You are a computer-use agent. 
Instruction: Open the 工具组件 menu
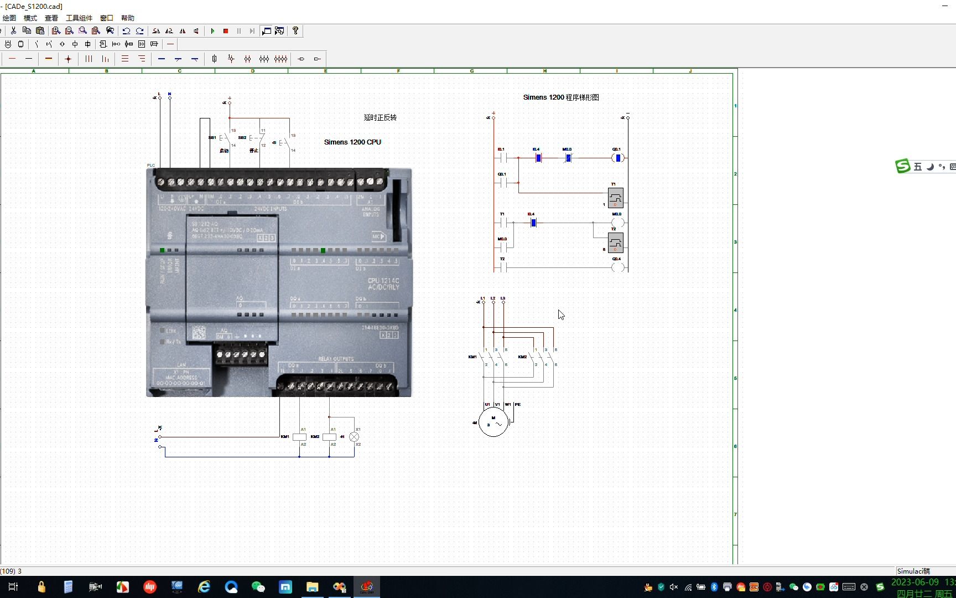click(79, 18)
